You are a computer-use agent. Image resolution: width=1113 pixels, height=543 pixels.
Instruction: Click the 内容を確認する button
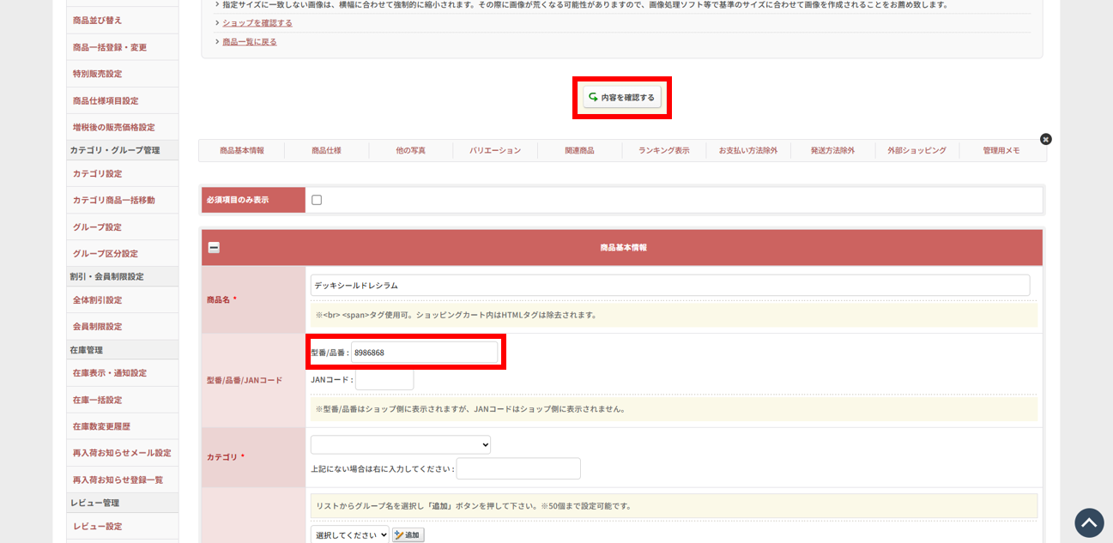[x=621, y=98]
